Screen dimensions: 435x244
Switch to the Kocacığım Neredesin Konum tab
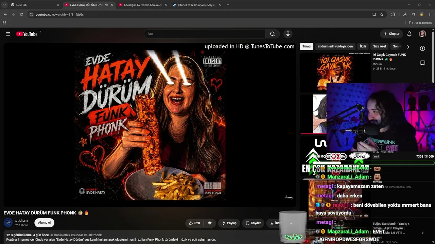(142, 5)
